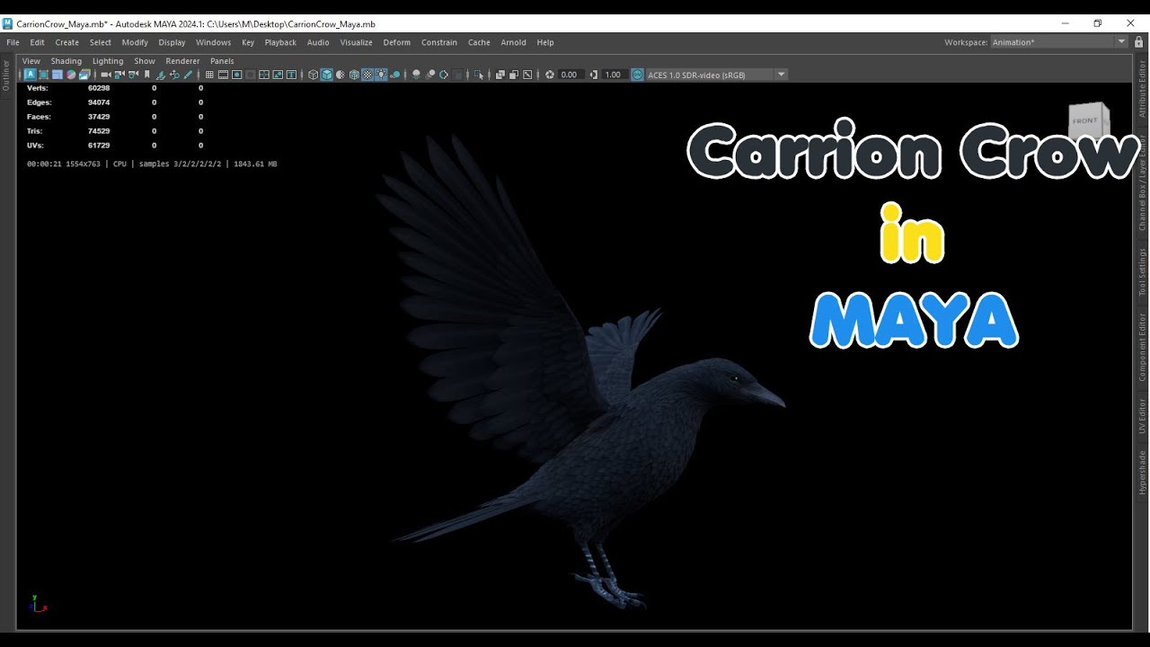
Task: Click the Verts count 60298
Action: click(x=99, y=88)
